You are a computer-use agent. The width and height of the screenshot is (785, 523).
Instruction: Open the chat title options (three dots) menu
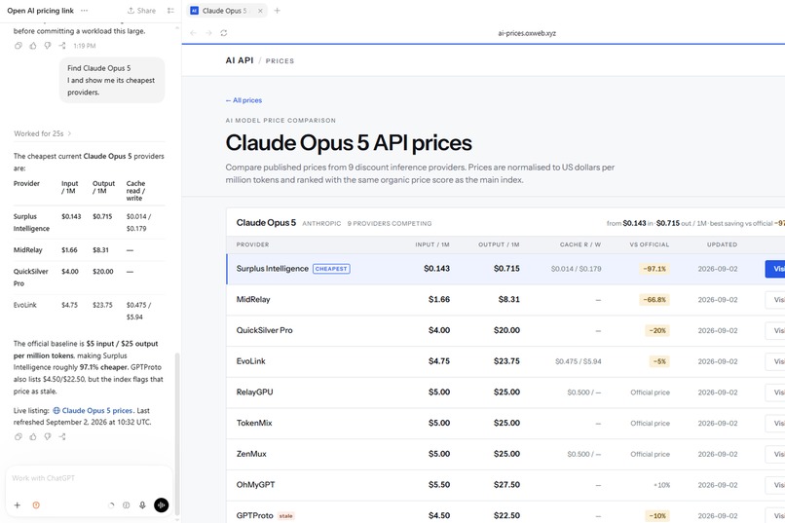84,11
